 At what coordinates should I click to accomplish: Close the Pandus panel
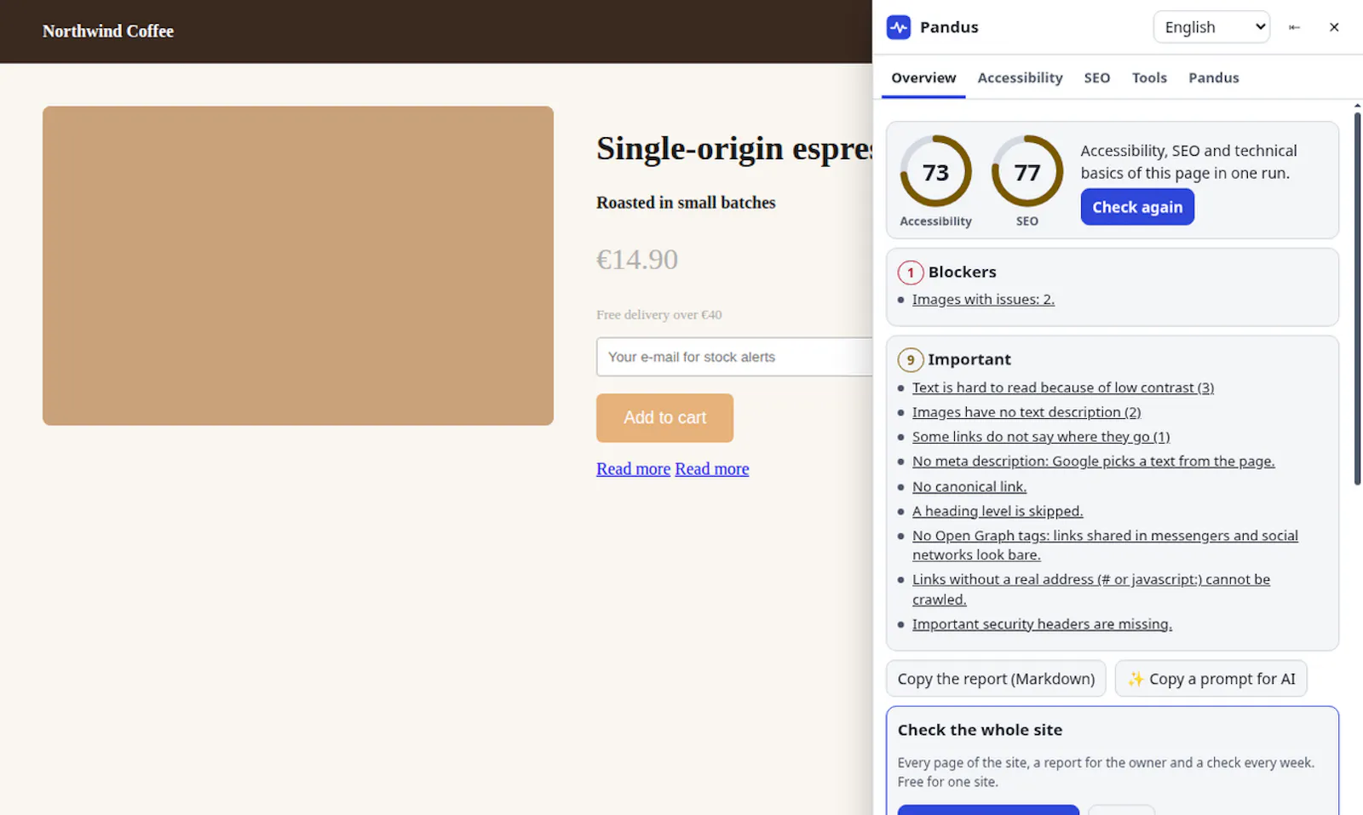(1334, 27)
